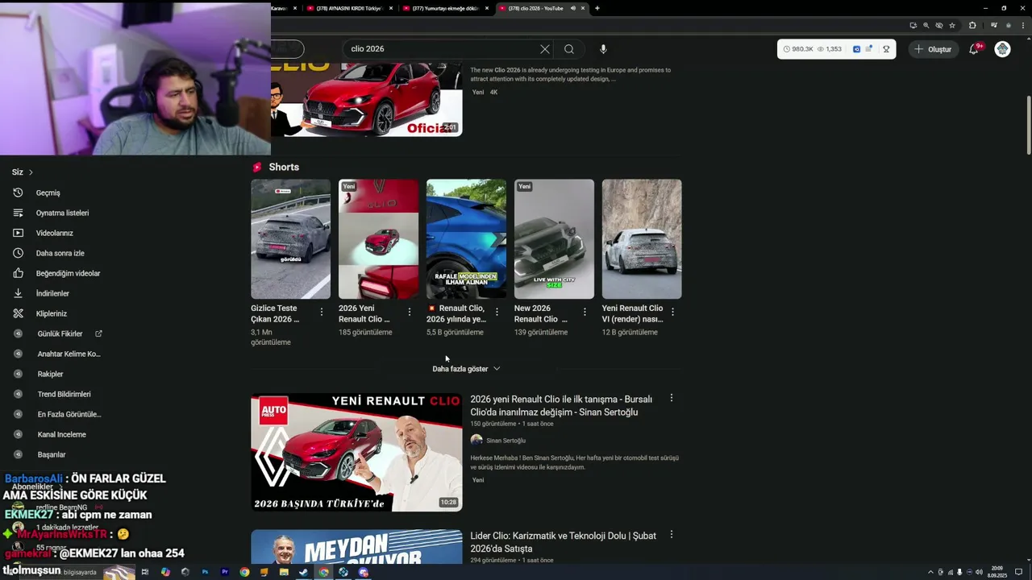Open the 2026 yeni Renault Clio ile ilk tanışma video
1032x580 pixels.
561,405
